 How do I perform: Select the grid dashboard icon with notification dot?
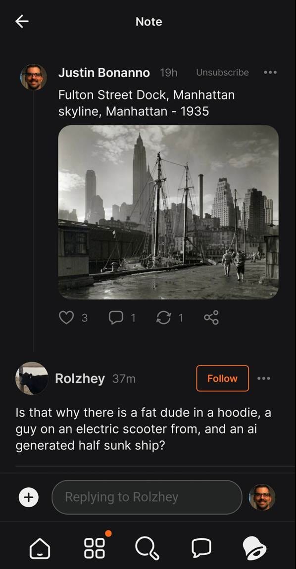[94, 548]
